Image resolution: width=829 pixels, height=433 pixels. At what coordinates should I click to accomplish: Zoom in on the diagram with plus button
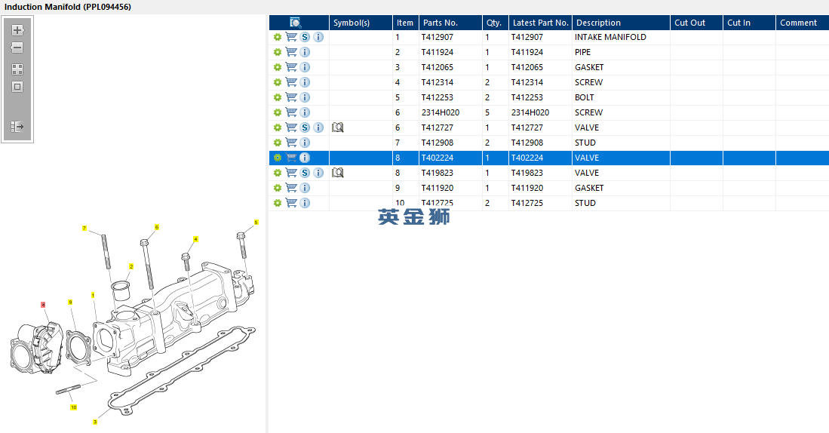click(17, 30)
